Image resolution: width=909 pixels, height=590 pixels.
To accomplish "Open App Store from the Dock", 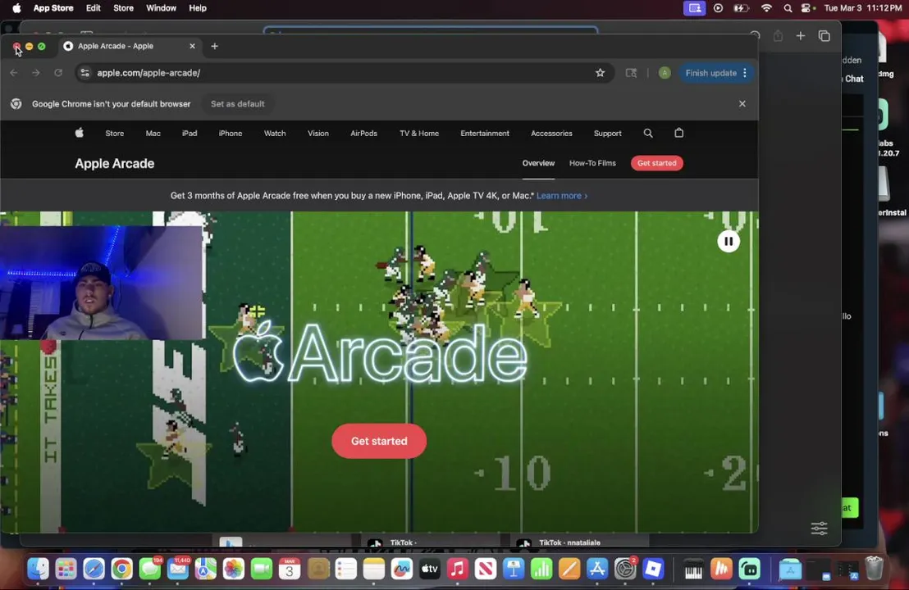I will pos(597,570).
